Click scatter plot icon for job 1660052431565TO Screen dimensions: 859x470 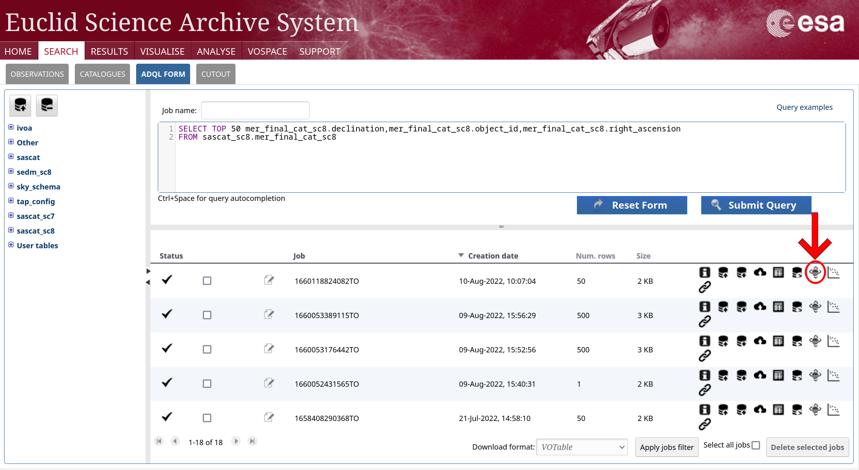(x=834, y=375)
